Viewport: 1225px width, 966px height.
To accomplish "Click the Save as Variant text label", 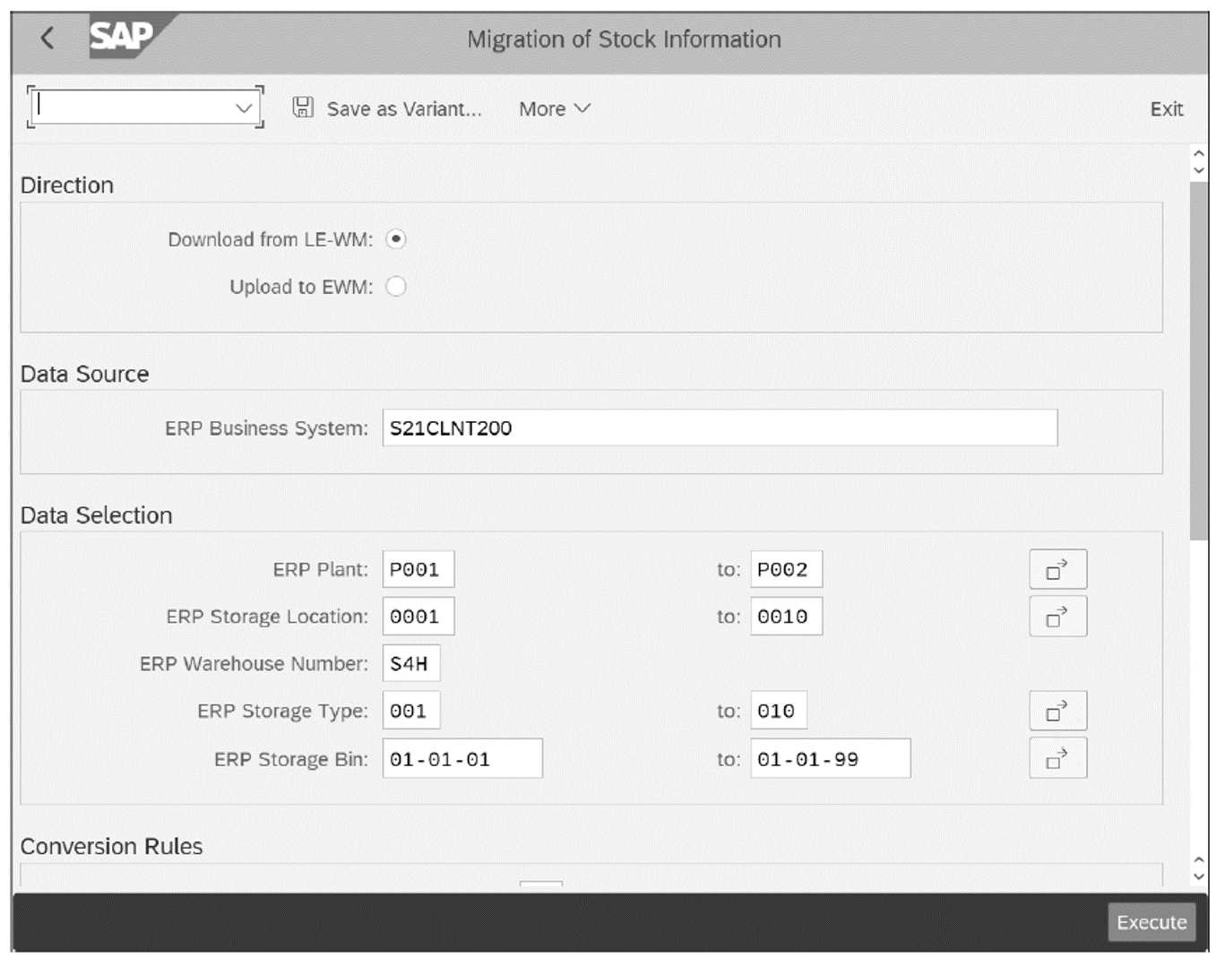I will tap(404, 108).
